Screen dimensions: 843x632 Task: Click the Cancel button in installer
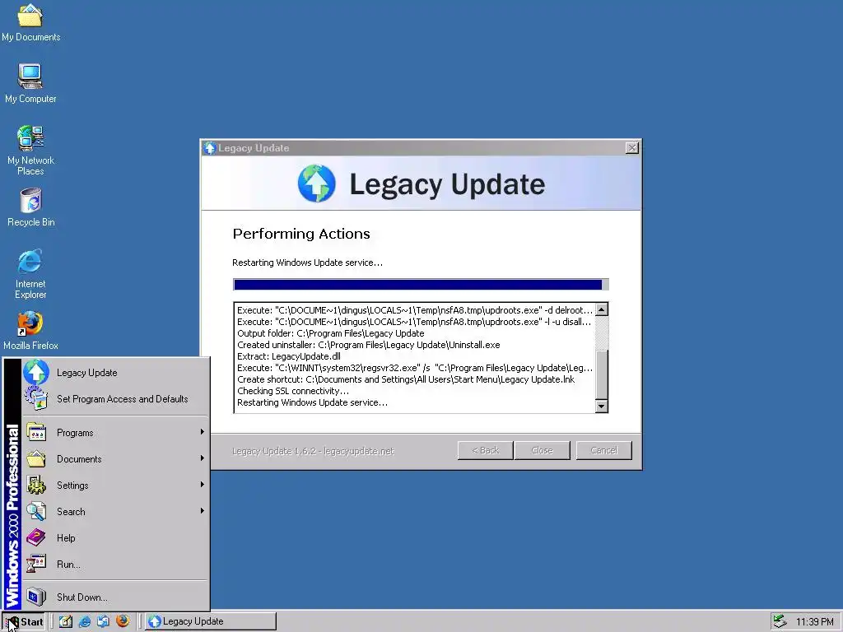(603, 450)
